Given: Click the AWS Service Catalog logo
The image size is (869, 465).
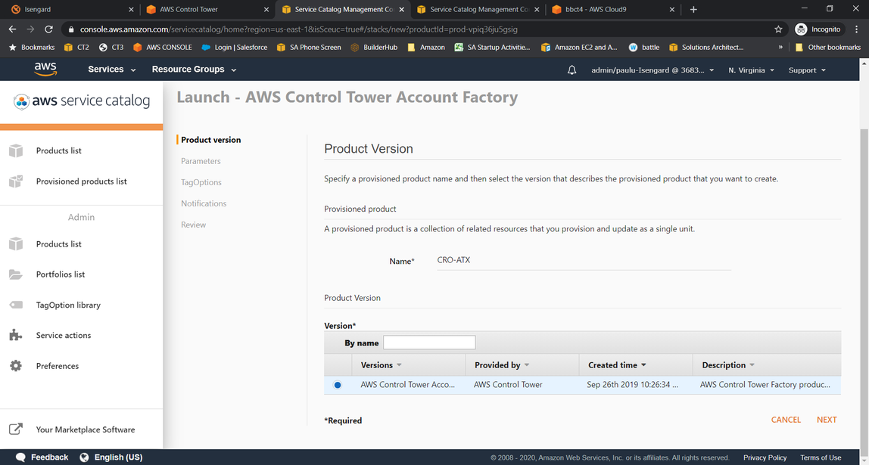Looking at the screenshot, I should 82,101.
